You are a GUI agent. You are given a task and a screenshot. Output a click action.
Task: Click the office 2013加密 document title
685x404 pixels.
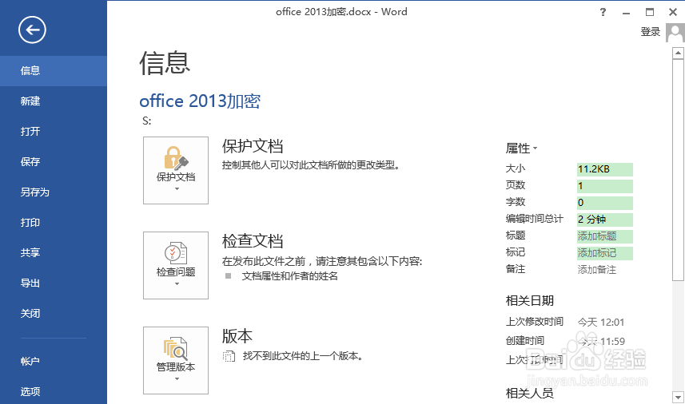(200, 101)
